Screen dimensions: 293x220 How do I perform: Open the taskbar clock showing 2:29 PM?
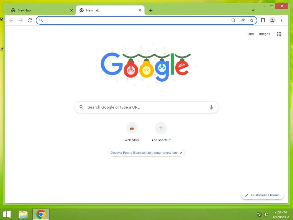click(280, 215)
